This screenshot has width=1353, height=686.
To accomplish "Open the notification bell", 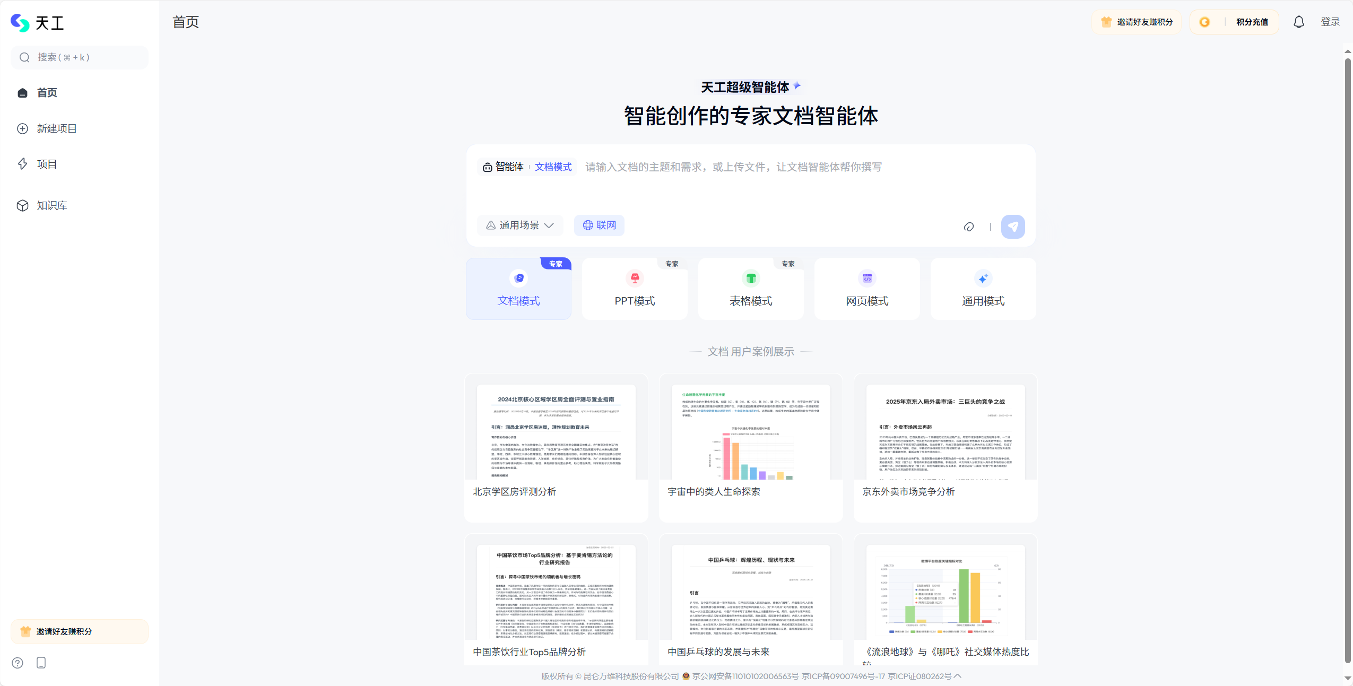I will pos(1298,22).
